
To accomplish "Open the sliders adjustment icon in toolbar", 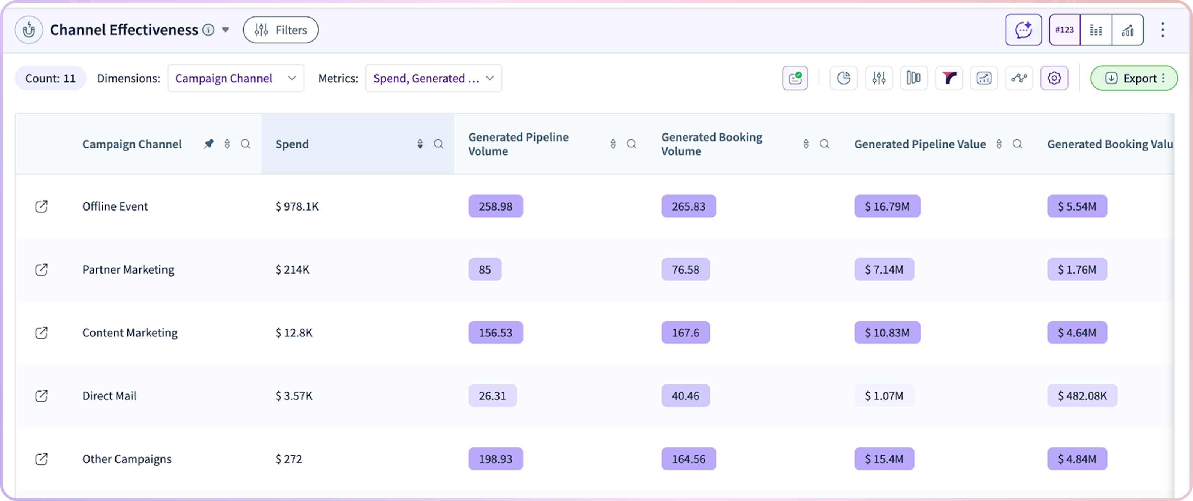I will [x=879, y=78].
